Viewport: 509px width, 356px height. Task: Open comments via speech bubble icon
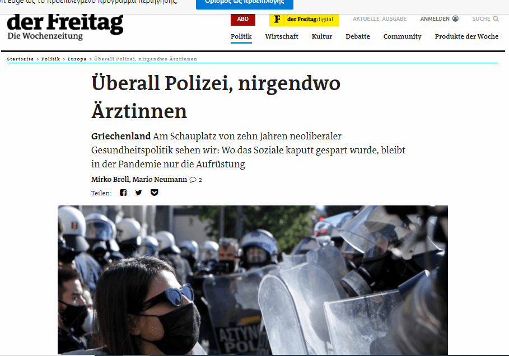click(193, 180)
